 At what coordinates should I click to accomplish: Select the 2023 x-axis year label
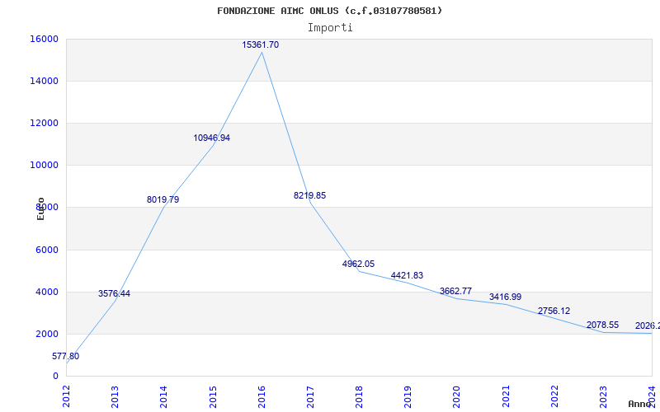pos(603,396)
